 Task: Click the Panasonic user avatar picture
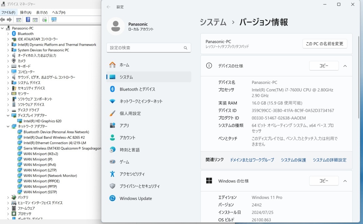(116, 26)
